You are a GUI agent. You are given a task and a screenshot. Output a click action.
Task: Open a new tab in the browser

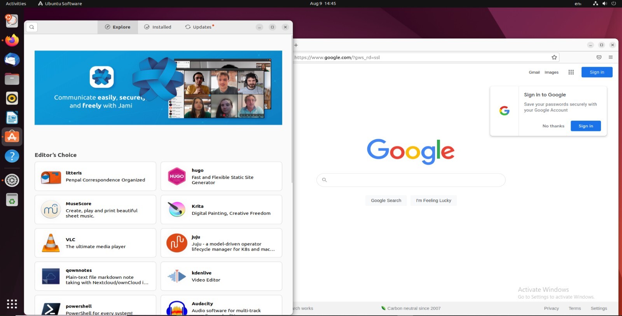[x=296, y=45]
